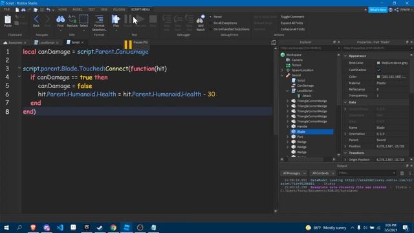
Task: Collapse the Appearance properties section
Action: pyautogui.click(x=345, y=56)
